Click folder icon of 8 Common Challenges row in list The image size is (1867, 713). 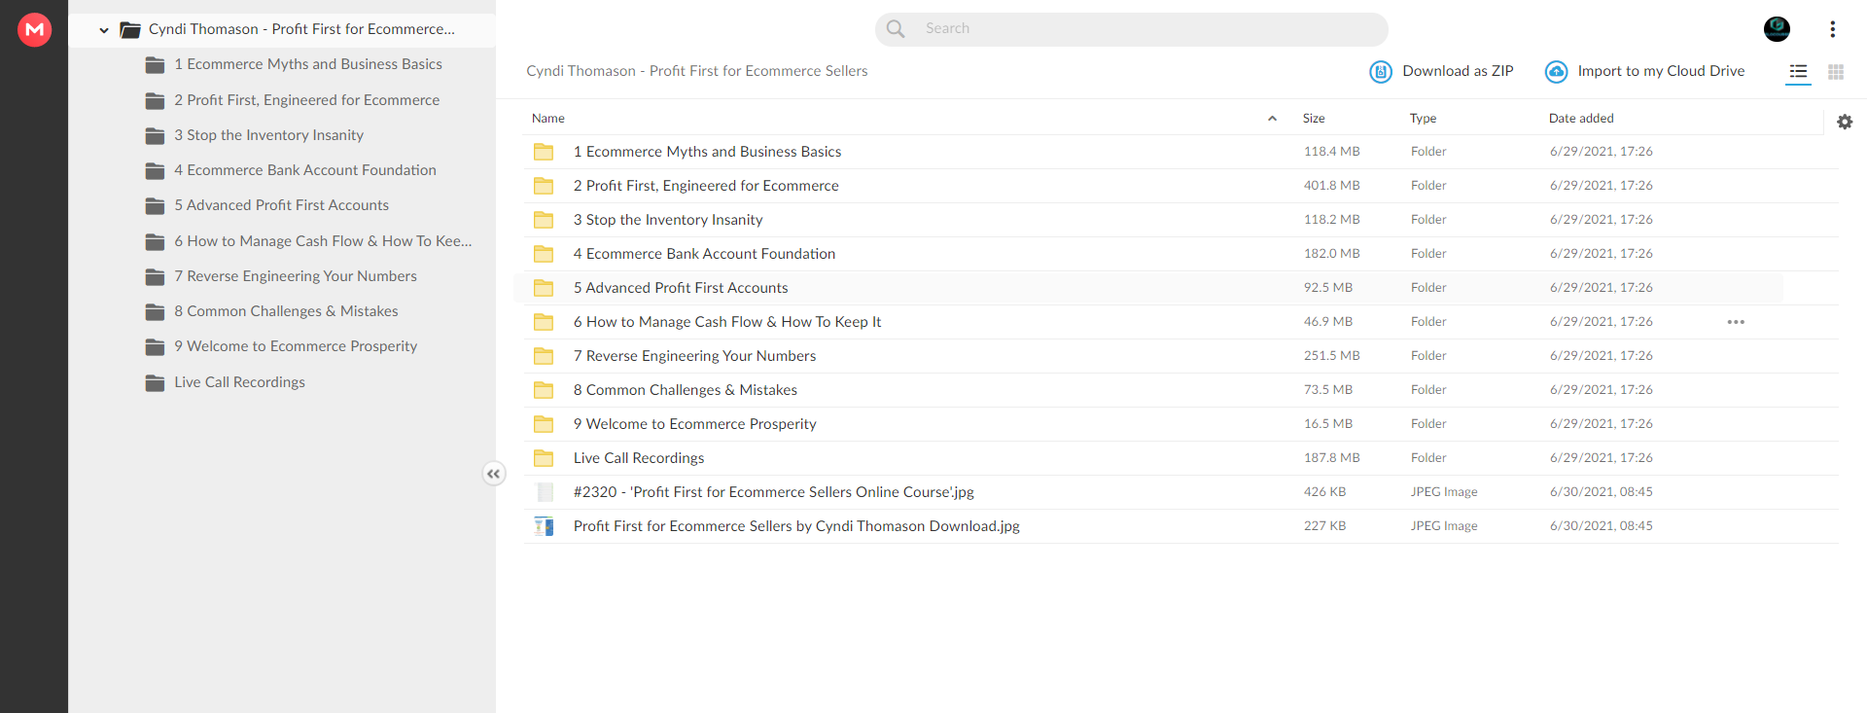tap(544, 390)
